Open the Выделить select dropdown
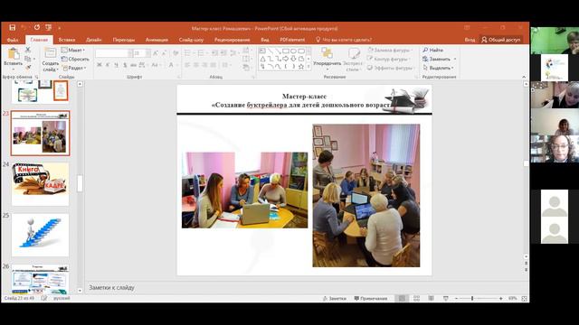 (x=438, y=68)
